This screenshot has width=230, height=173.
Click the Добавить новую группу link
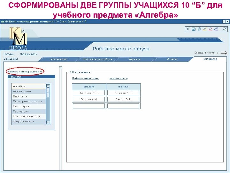pos(85,78)
